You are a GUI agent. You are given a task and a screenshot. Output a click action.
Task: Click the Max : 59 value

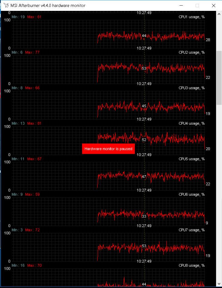point(32,194)
